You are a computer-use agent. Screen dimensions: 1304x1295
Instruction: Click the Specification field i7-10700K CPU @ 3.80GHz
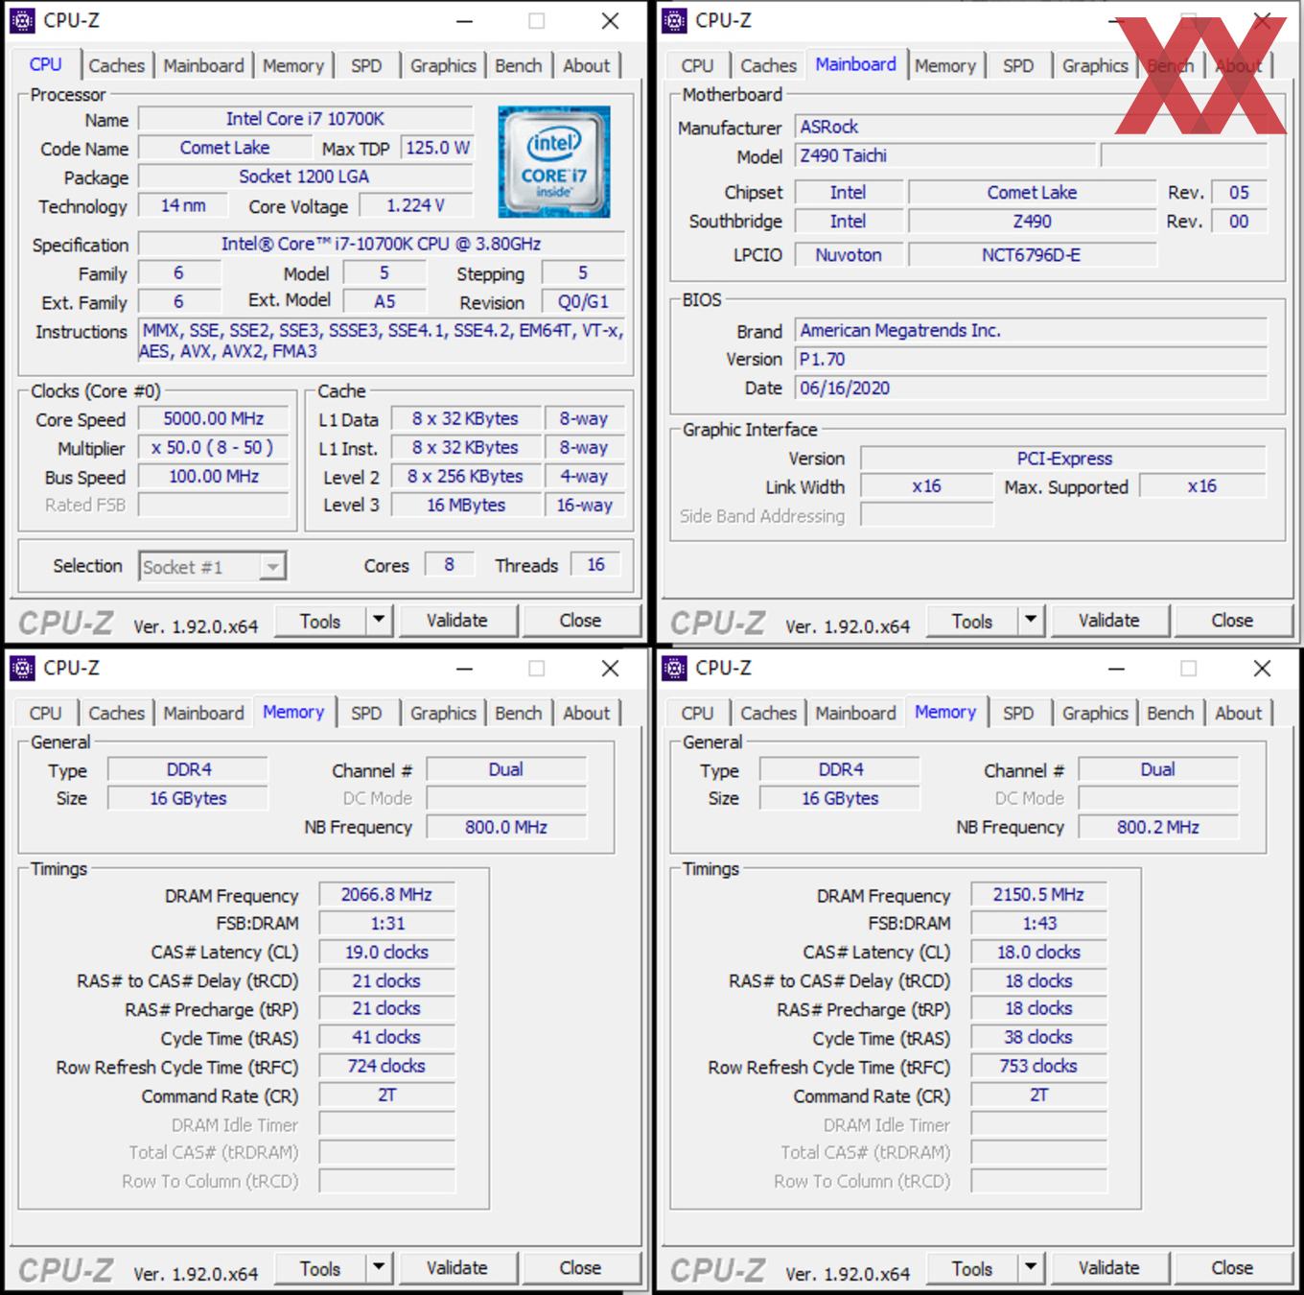tap(382, 244)
